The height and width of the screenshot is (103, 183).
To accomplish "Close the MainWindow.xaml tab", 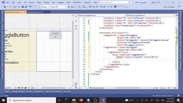I will click(25, 12).
